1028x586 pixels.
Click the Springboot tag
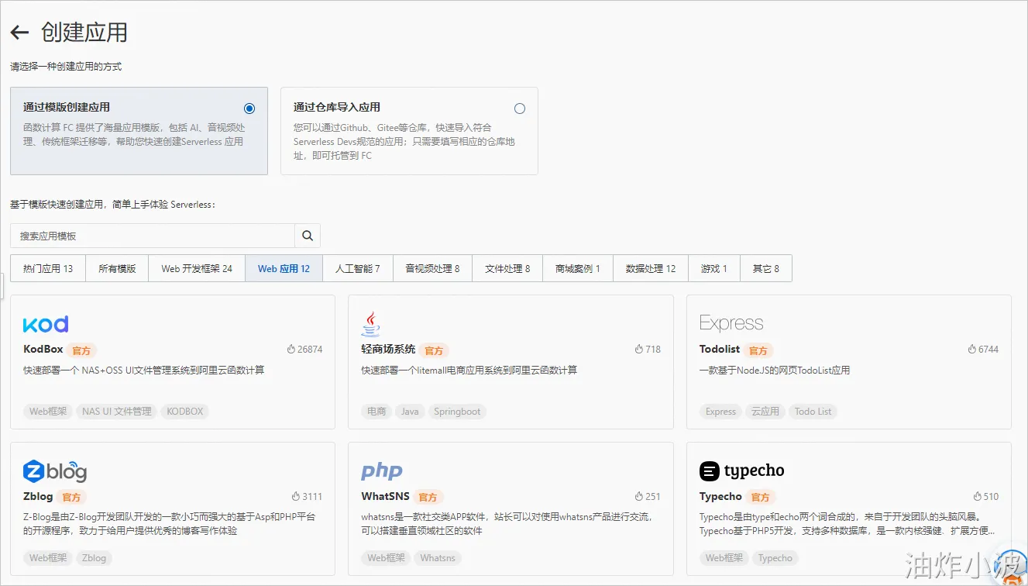[457, 412]
